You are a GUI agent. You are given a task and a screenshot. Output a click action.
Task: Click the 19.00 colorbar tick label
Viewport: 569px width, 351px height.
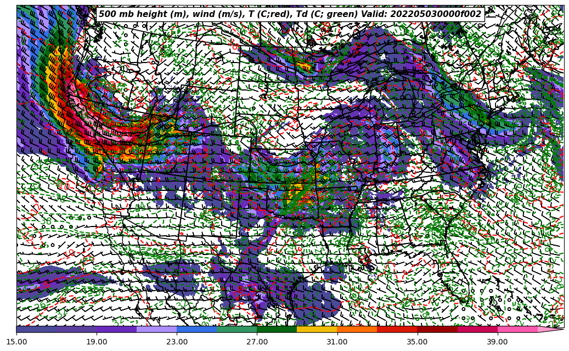point(97,342)
